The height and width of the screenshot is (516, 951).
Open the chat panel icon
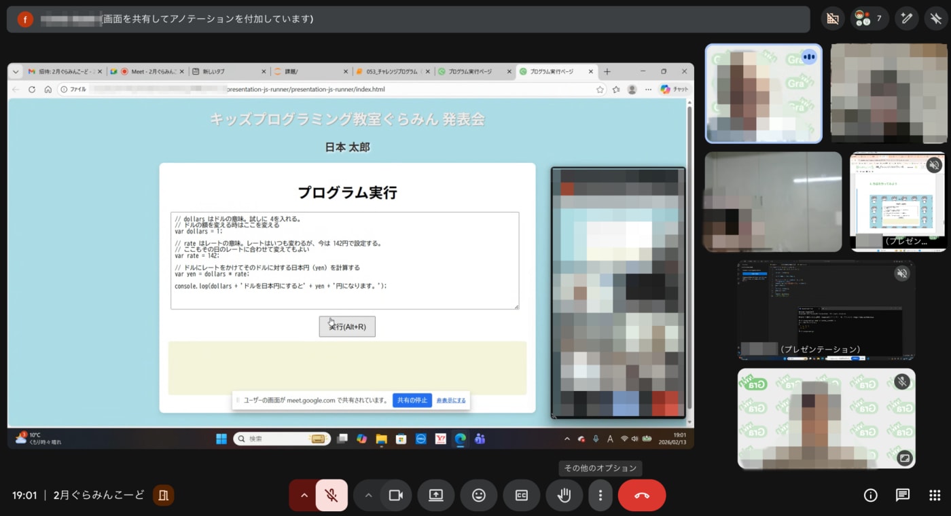click(x=903, y=496)
